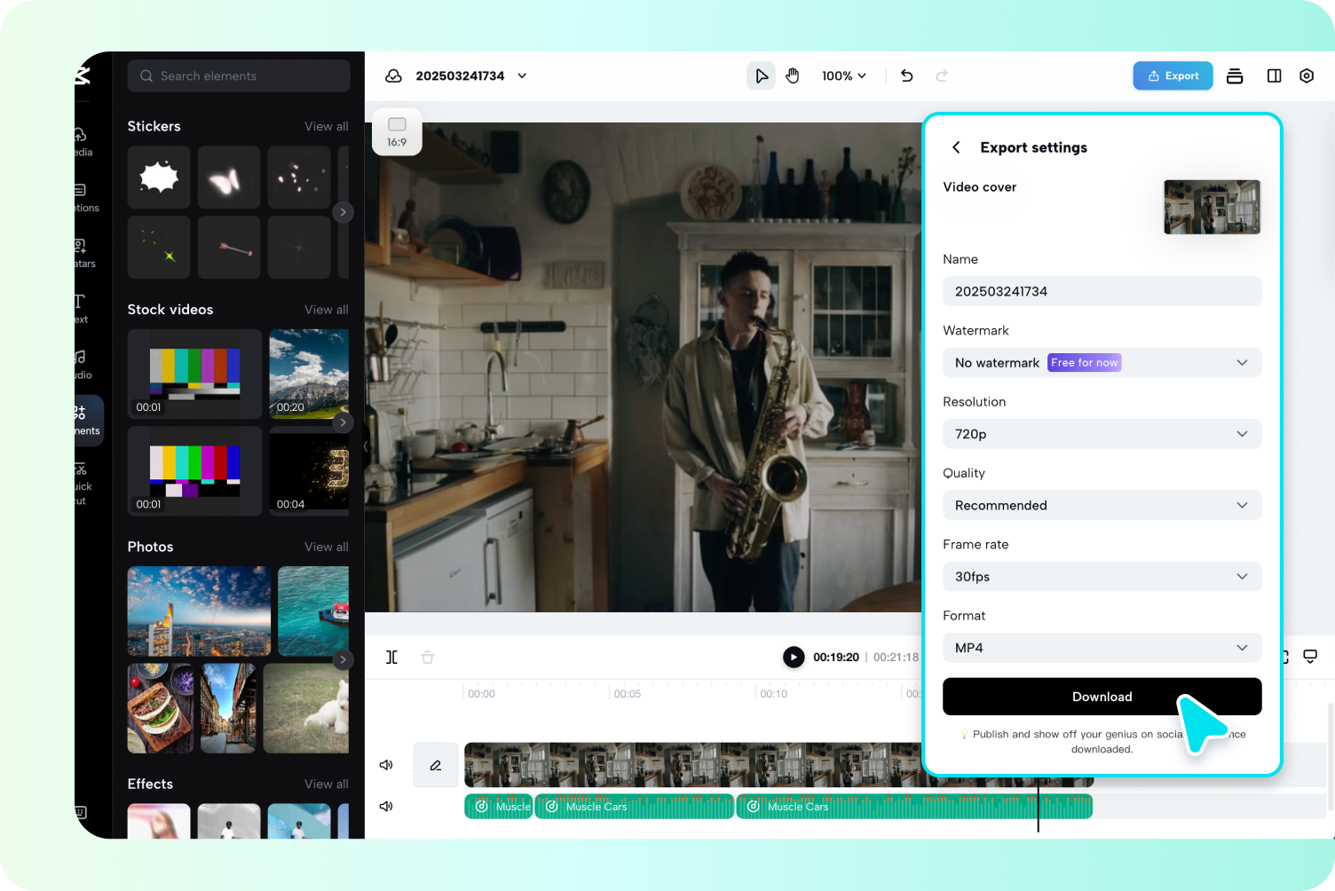Open the settings hexagon icon
Screen dimensions: 1335x891
[x=1307, y=76]
